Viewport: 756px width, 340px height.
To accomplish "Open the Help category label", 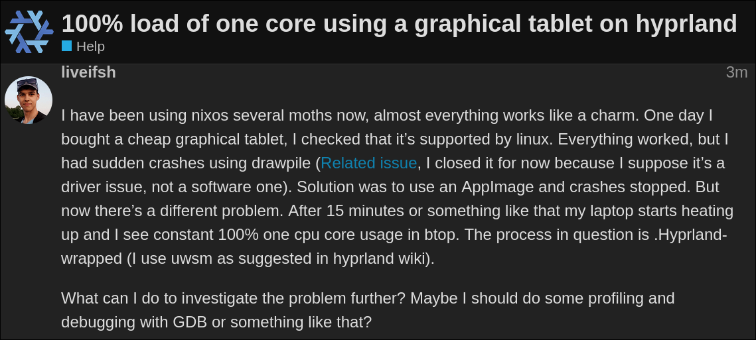I will tap(90, 46).
